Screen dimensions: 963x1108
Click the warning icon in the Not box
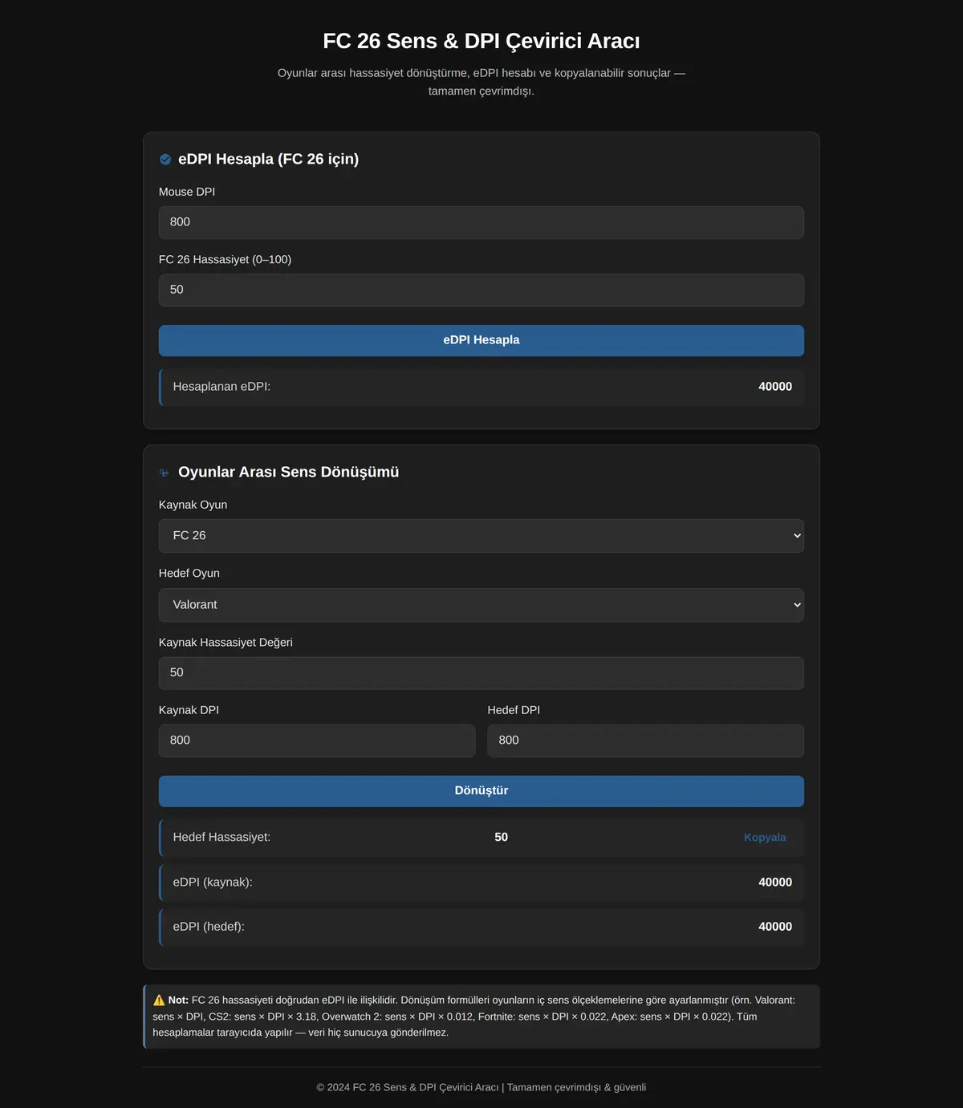pos(159,1000)
